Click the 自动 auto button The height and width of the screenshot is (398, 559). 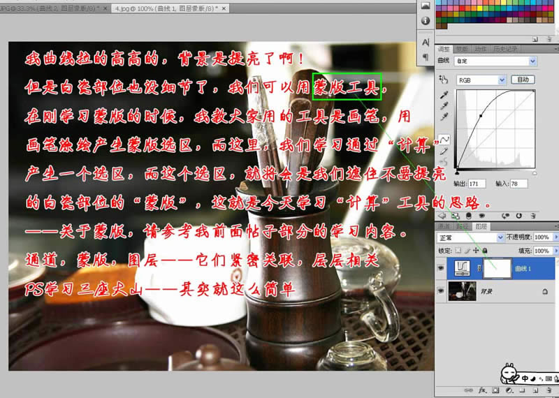click(523, 80)
